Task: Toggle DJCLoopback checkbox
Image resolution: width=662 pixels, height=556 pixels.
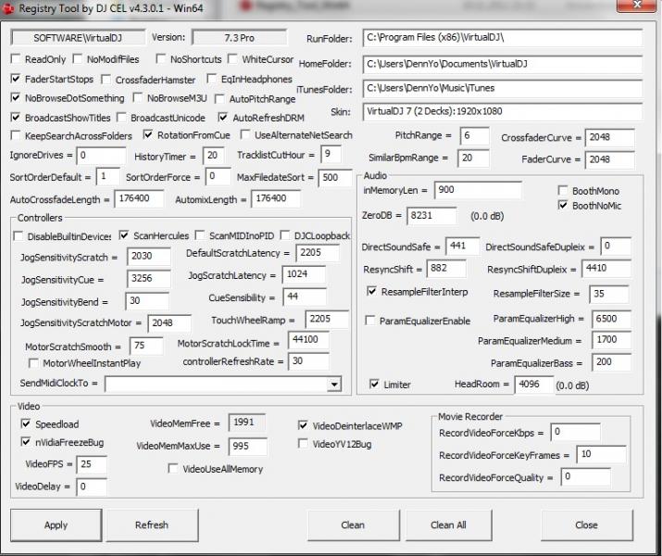Action: pyautogui.click(x=285, y=235)
